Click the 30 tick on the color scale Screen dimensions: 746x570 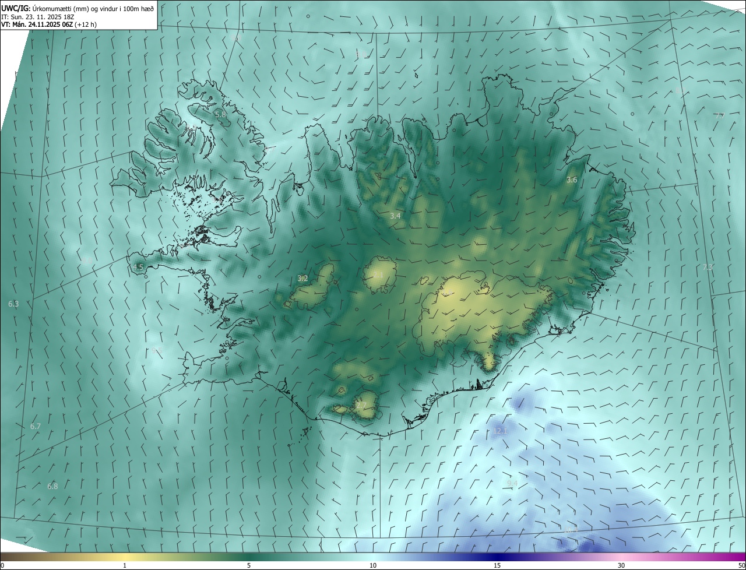pos(621,565)
